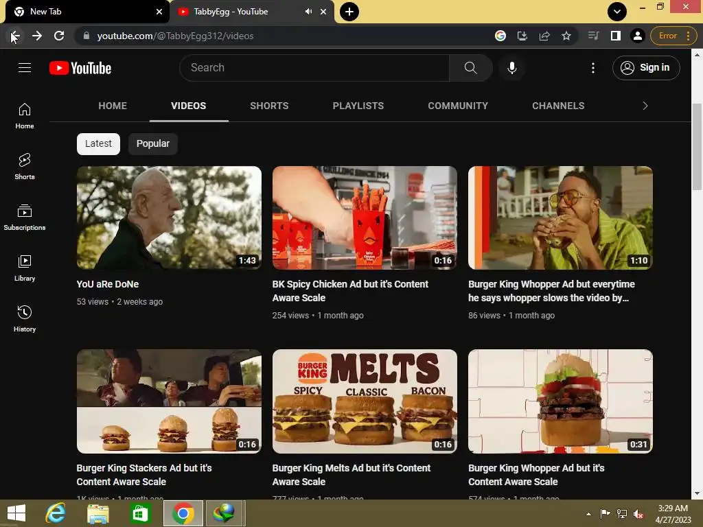Viewport: 703px width, 527px height.
Task: Search with your voice microphone
Action: [x=512, y=68]
